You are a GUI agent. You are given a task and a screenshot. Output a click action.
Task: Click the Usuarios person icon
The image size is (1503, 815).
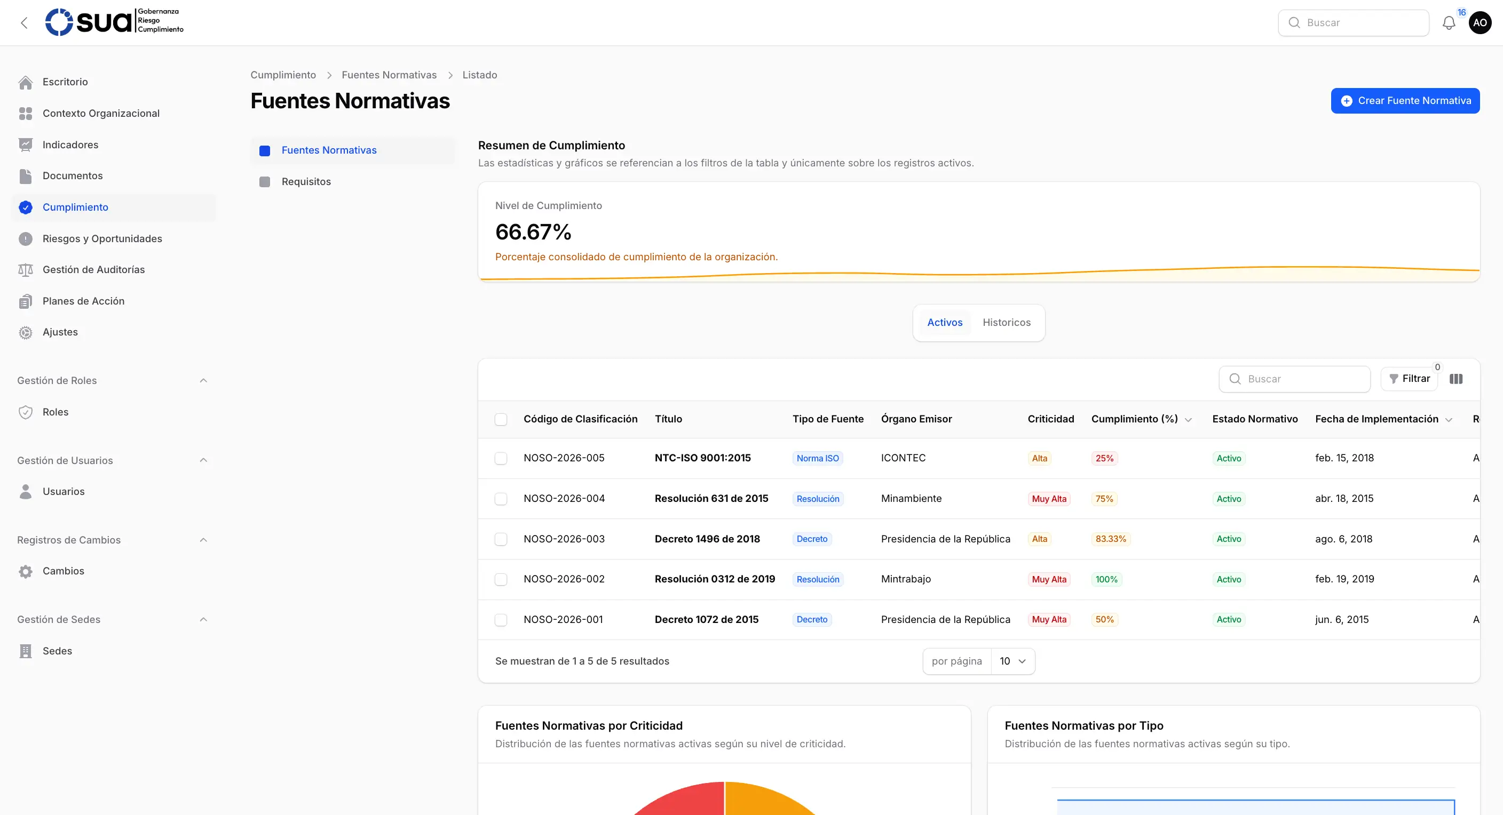coord(26,491)
